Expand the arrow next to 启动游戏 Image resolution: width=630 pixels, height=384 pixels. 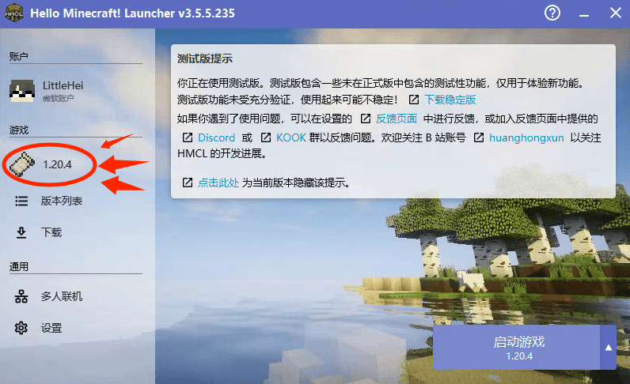[609, 347]
